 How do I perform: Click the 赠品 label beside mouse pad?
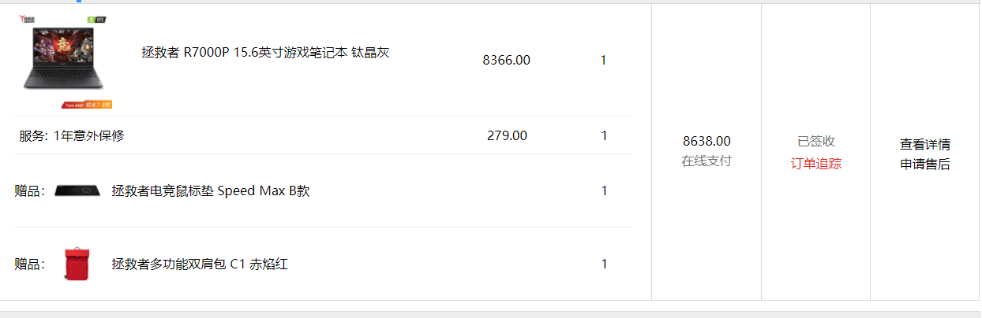click(30, 190)
